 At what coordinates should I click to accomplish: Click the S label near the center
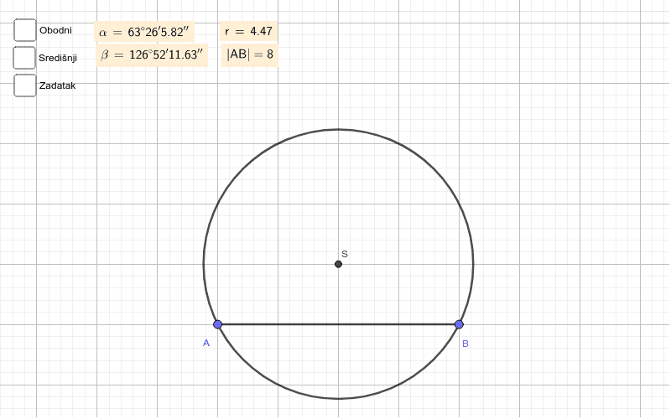(x=345, y=254)
